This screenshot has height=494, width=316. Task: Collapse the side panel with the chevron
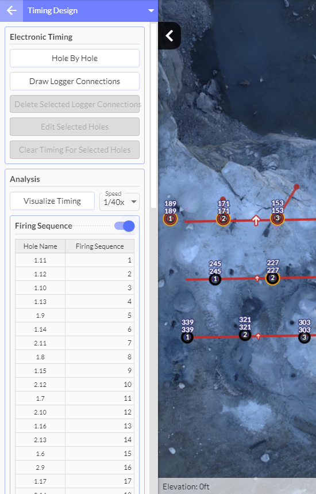tap(169, 36)
